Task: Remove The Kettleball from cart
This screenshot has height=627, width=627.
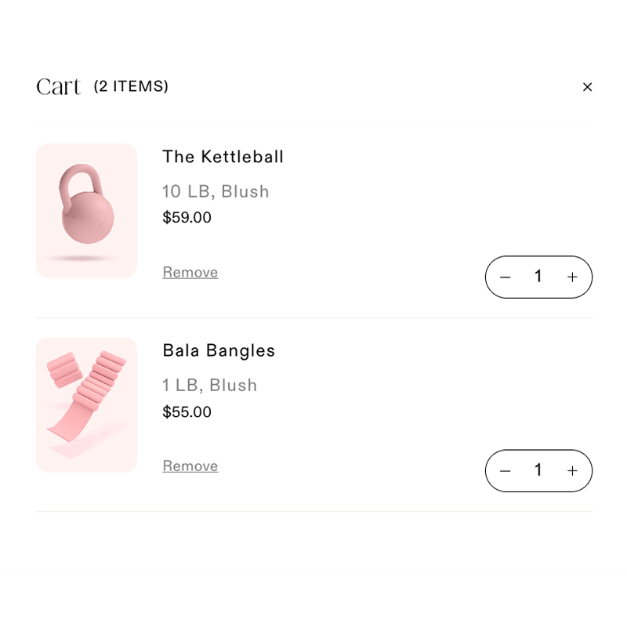Action: click(190, 272)
